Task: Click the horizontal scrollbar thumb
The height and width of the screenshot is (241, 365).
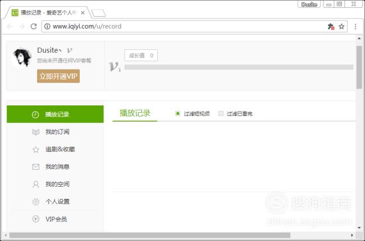Action: tap(150, 235)
